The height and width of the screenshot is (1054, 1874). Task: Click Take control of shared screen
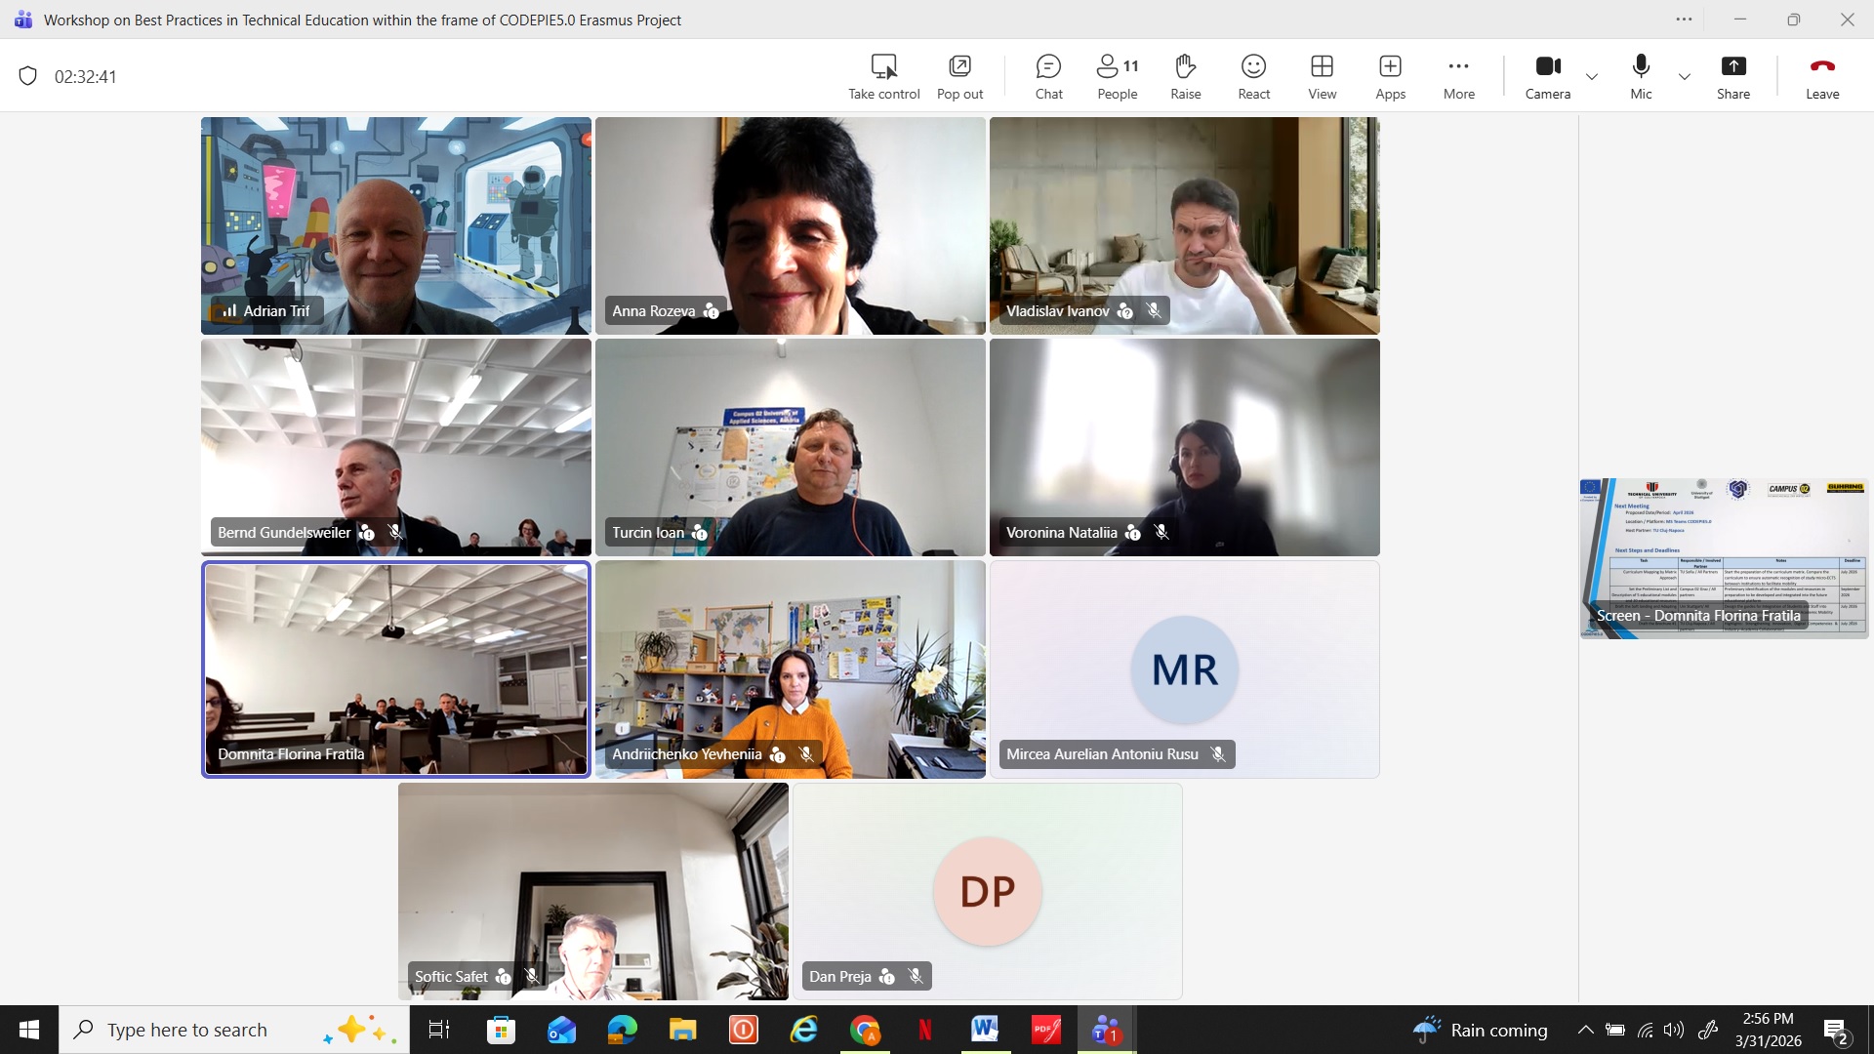[x=883, y=76]
